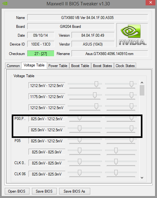Close the Maxwell II BIOS Tweaker window
Image resolution: width=157 pixels, height=198 pixels.
(x=150, y=3)
